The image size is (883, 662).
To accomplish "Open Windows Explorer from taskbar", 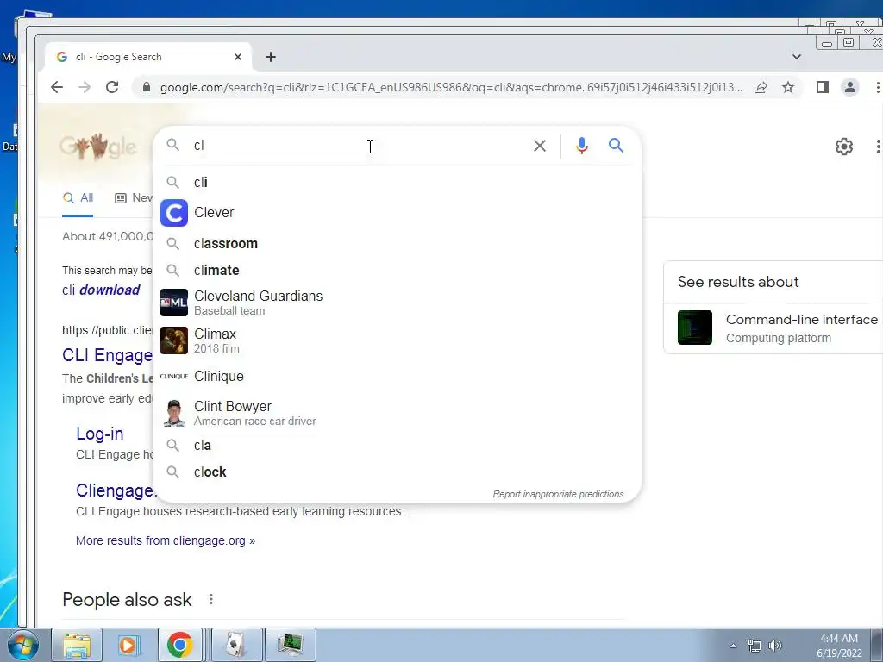I will click(77, 645).
